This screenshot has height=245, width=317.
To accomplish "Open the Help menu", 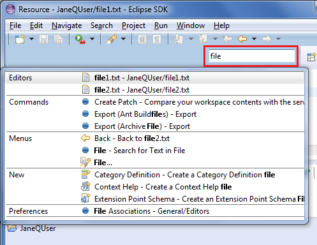I will (x=221, y=26).
